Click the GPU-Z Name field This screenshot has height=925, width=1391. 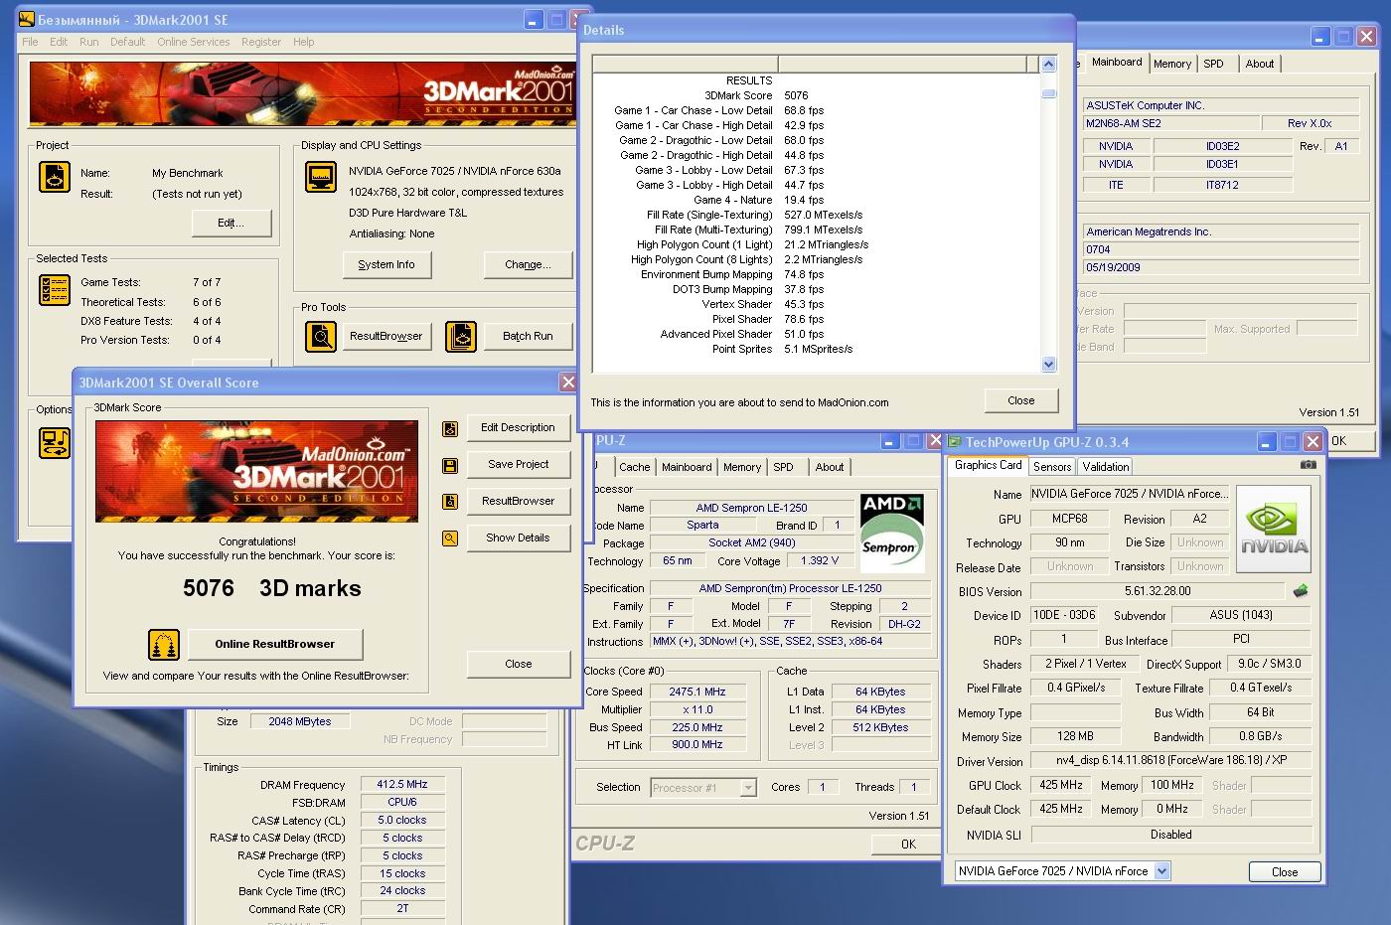tap(1130, 494)
